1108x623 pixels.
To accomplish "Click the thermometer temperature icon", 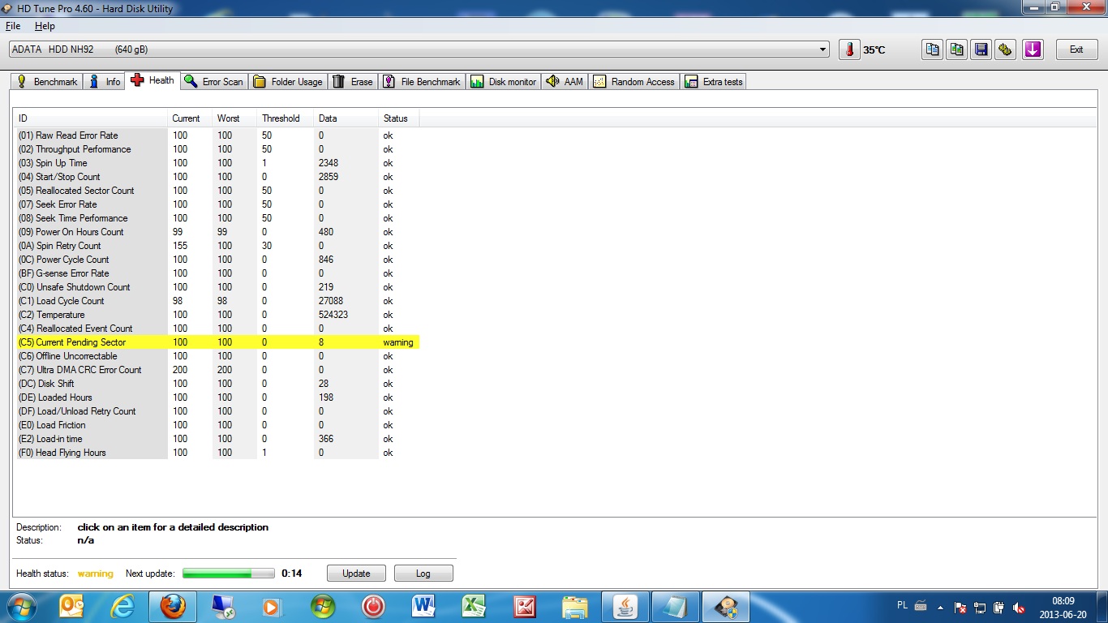I will (x=849, y=49).
